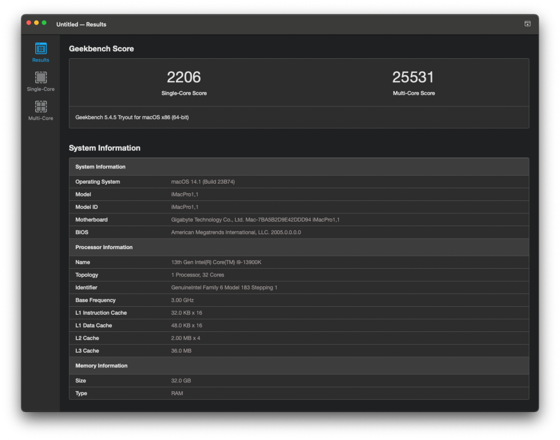Click the upload icon in the title bar
560x440 pixels.
(x=527, y=24)
